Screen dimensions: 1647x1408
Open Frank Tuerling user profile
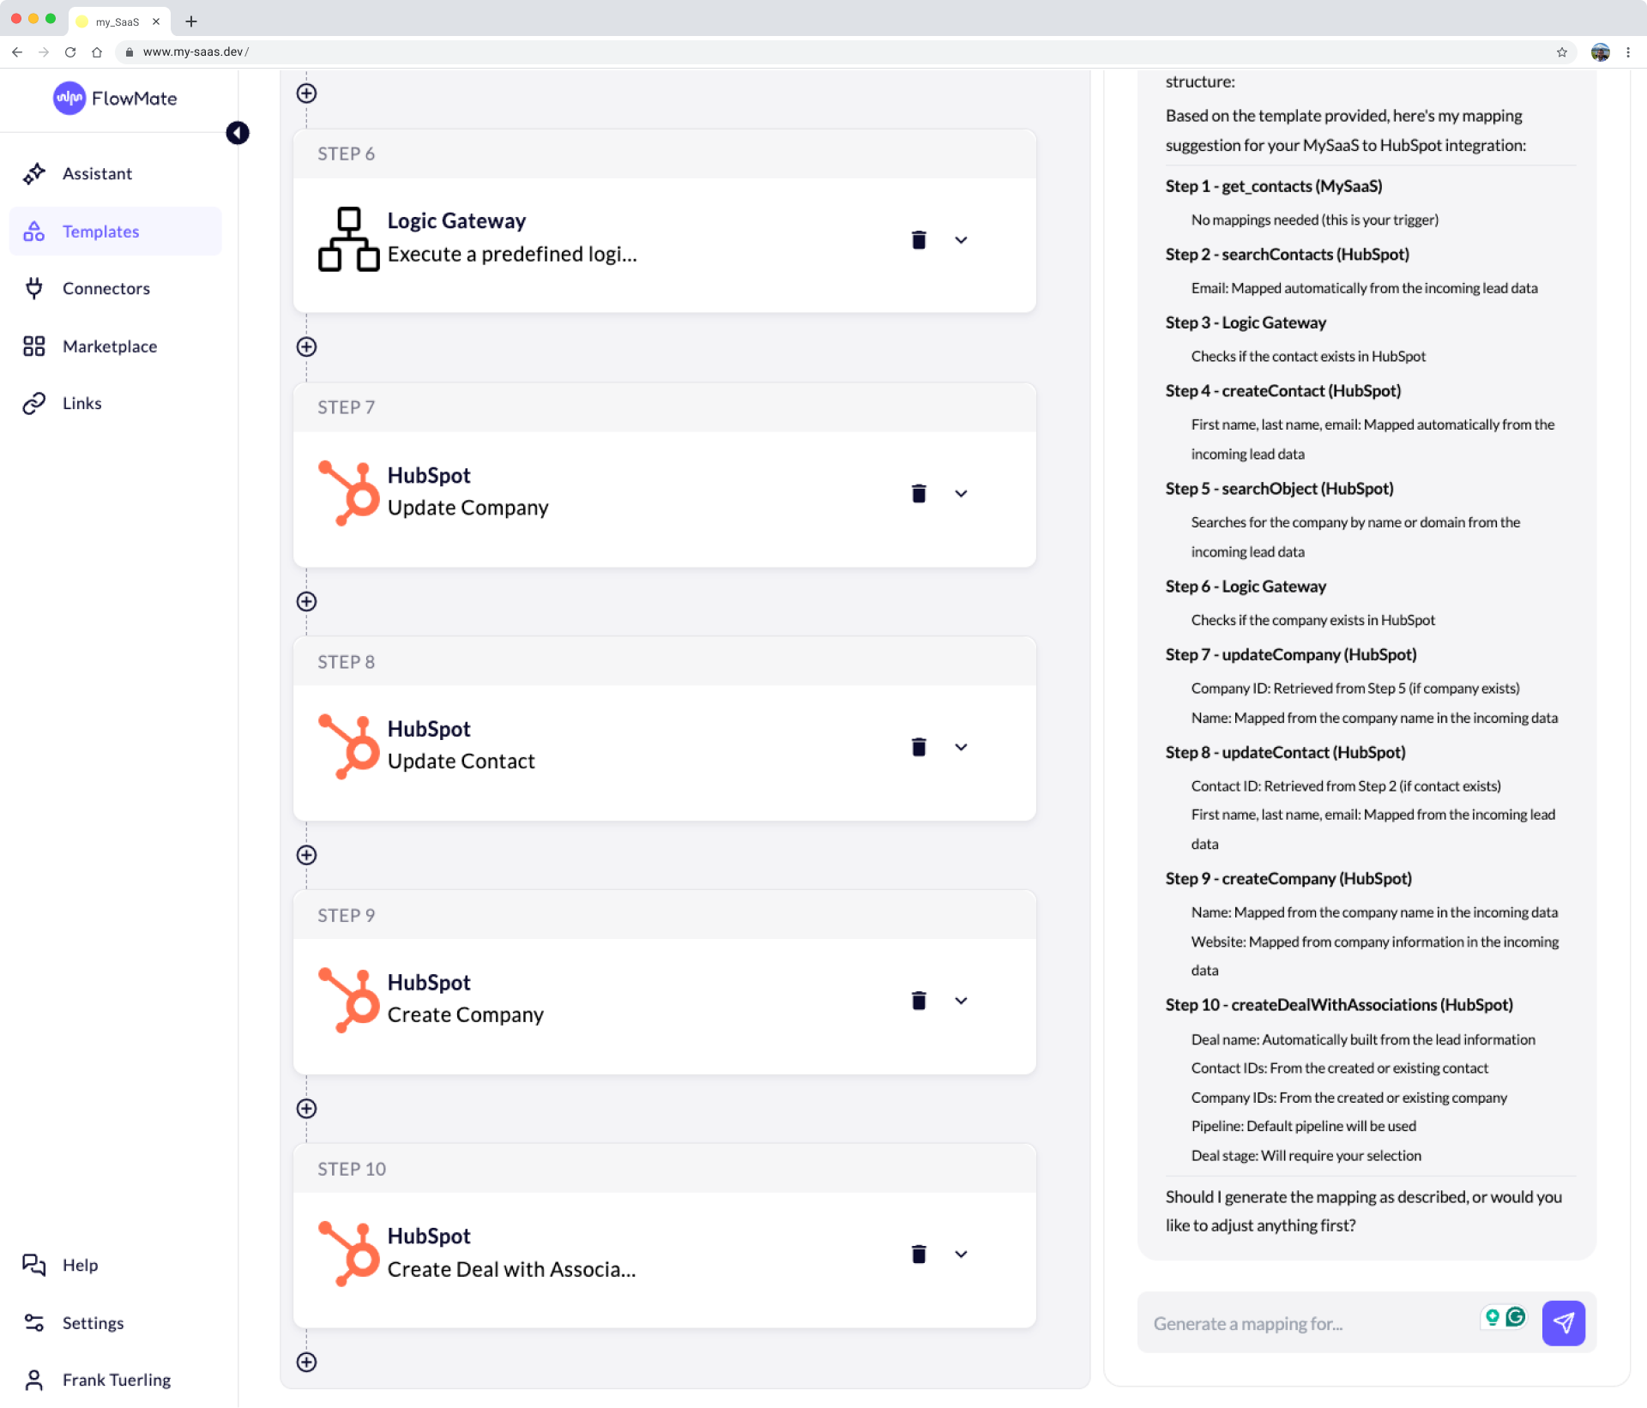click(116, 1380)
